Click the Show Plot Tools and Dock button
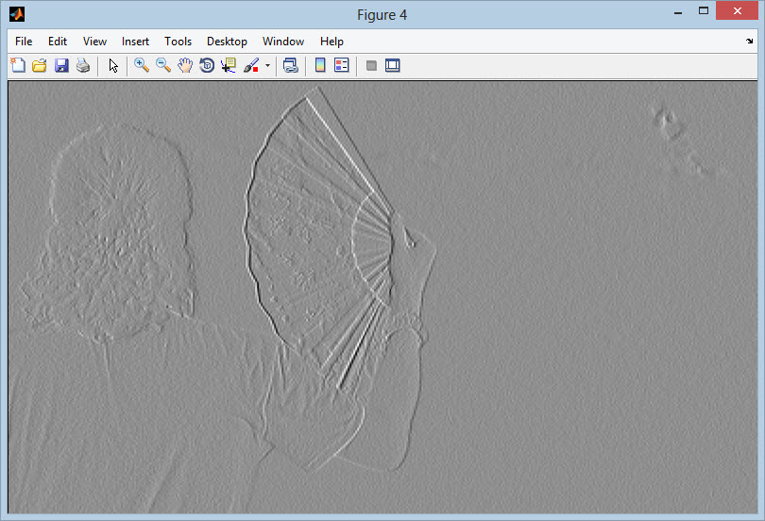This screenshot has width=765, height=521. tap(393, 65)
